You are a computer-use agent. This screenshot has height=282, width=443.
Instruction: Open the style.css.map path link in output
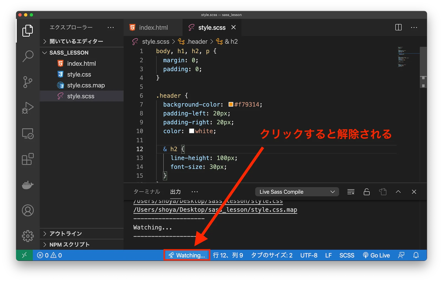click(x=215, y=210)
